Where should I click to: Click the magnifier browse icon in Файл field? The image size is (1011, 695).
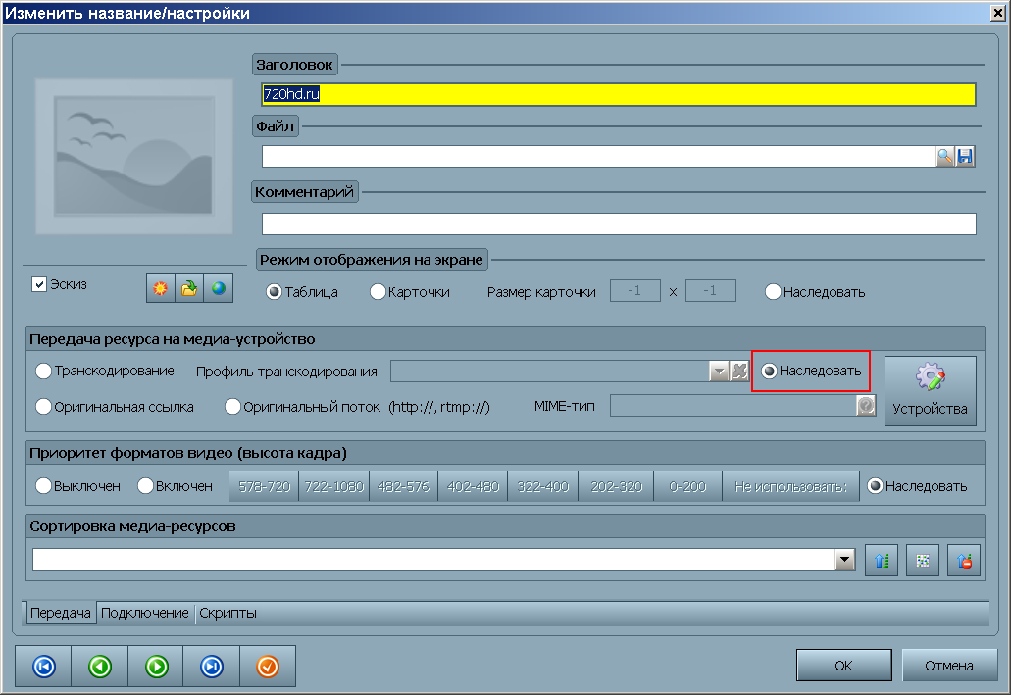945,157
